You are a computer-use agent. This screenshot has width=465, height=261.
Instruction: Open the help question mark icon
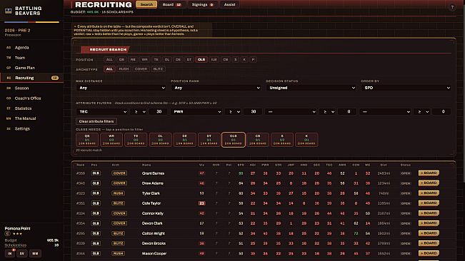coord(452,7)
